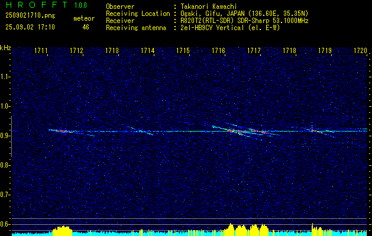The image size is (372, 236).
Task: Click the yellow signal bar under 1711 echo
Action: pos(62,231)
